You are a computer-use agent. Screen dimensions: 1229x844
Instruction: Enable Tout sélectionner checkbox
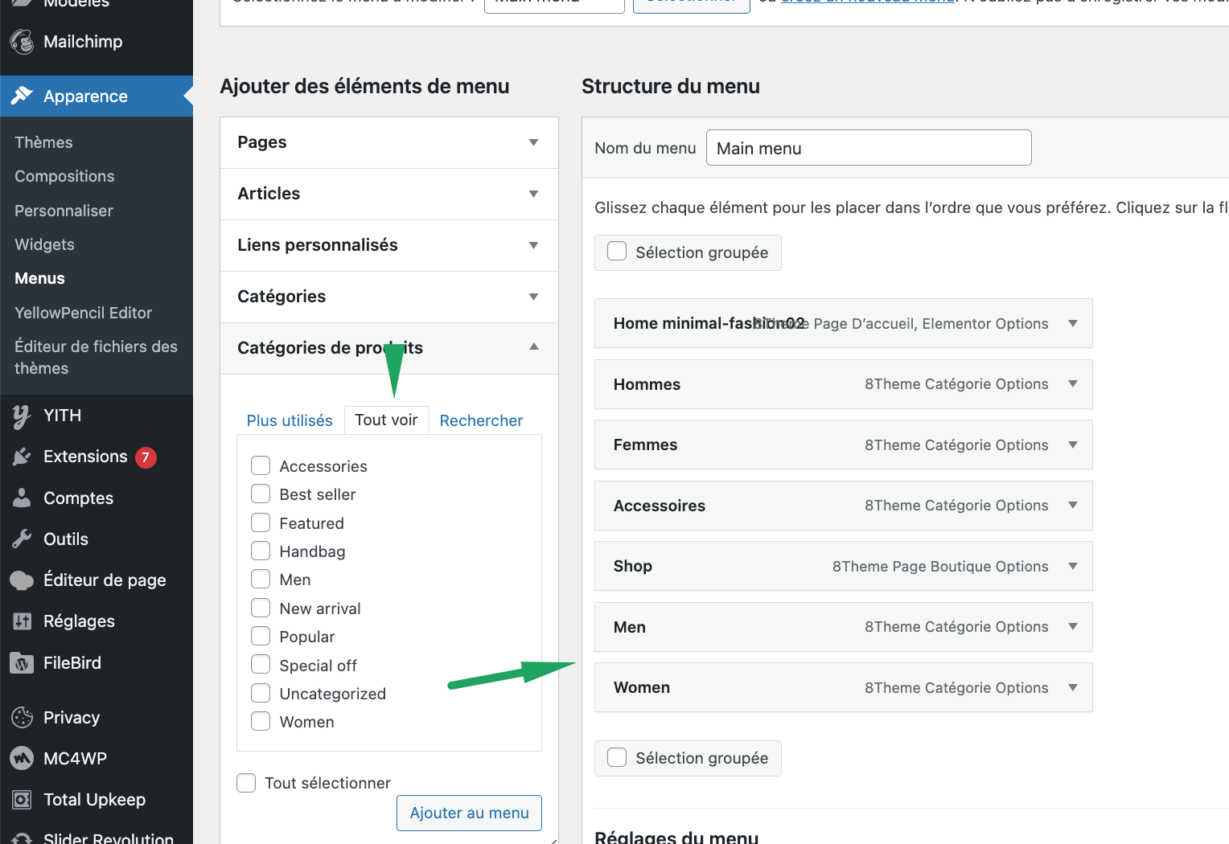tap(246, 783)
